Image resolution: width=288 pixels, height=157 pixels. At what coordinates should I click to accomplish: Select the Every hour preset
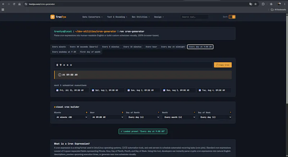coord(151,47)
